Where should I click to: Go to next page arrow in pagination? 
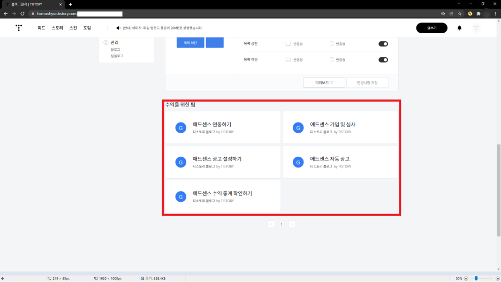click(x=292, y=224)
